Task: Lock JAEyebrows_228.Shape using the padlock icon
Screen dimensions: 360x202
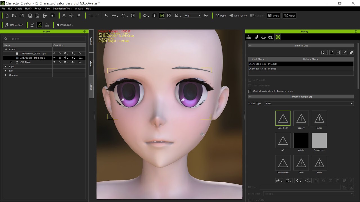Action: coord(60,53)
